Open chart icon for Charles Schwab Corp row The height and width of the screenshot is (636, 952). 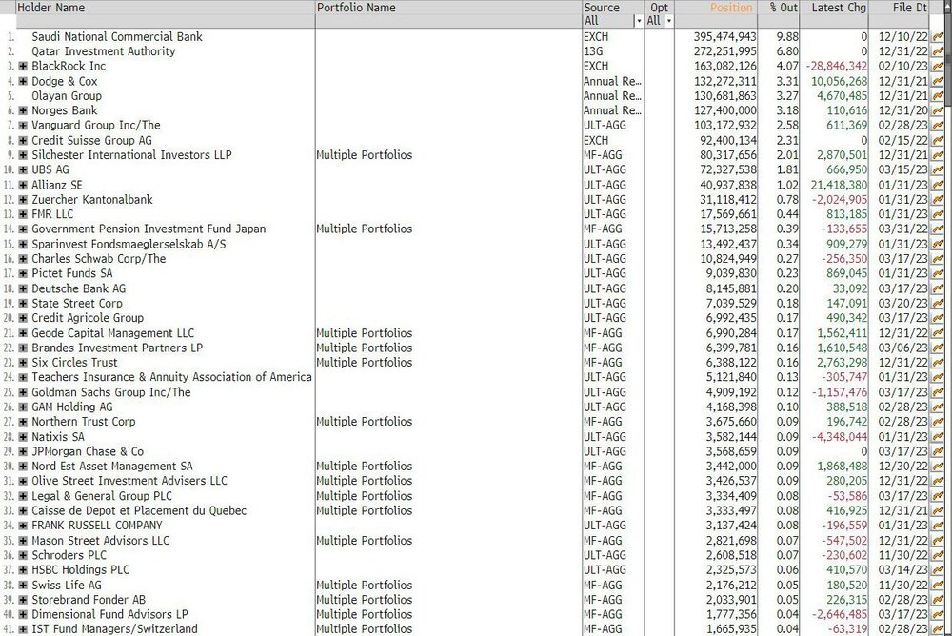[x=938, y=259]
